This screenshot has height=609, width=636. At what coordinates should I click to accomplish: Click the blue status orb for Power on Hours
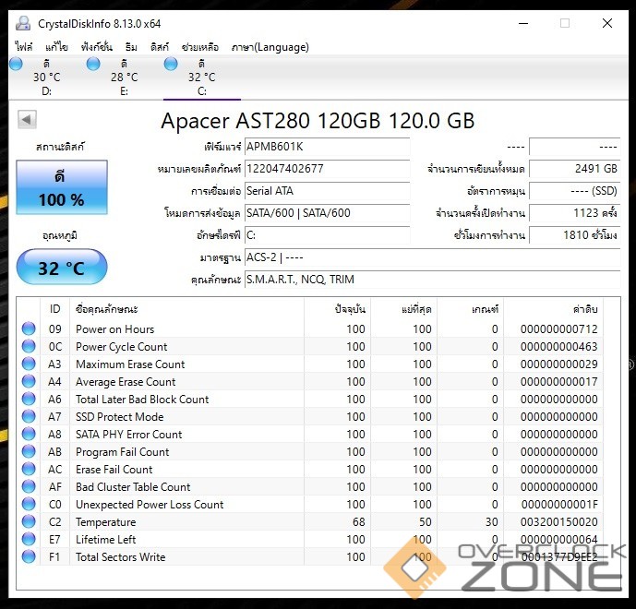point(29,329)
